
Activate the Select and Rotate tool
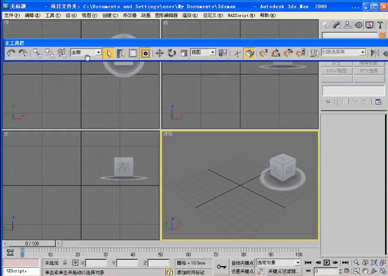pos(172,53)
